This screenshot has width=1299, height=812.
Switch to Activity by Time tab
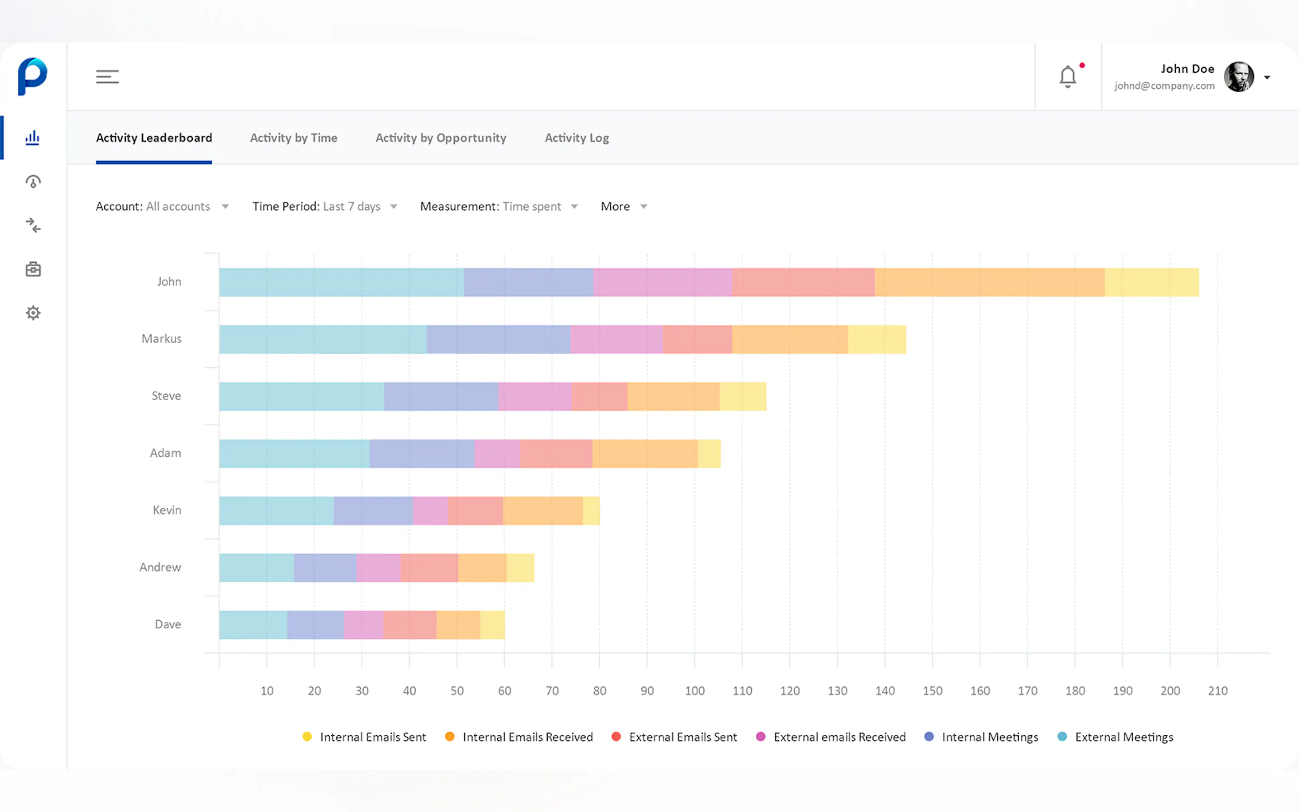click(293, 138)
